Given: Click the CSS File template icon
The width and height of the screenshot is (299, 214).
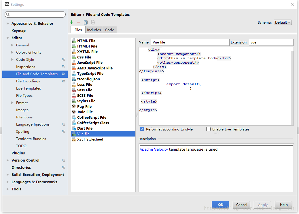Looking at the screenshot, I should pyautogui.click(x=74, y=57).
